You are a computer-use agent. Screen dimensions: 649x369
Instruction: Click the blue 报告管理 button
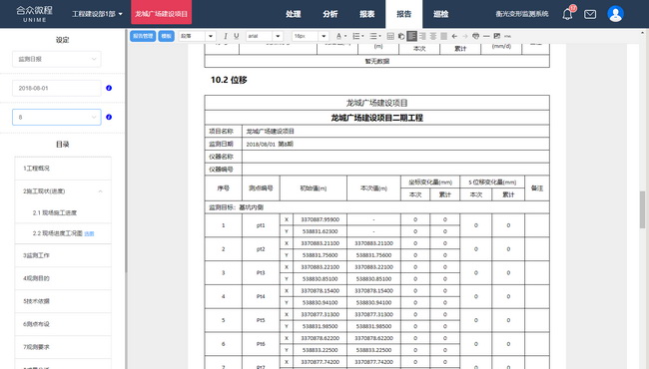[x=143, y=36]
